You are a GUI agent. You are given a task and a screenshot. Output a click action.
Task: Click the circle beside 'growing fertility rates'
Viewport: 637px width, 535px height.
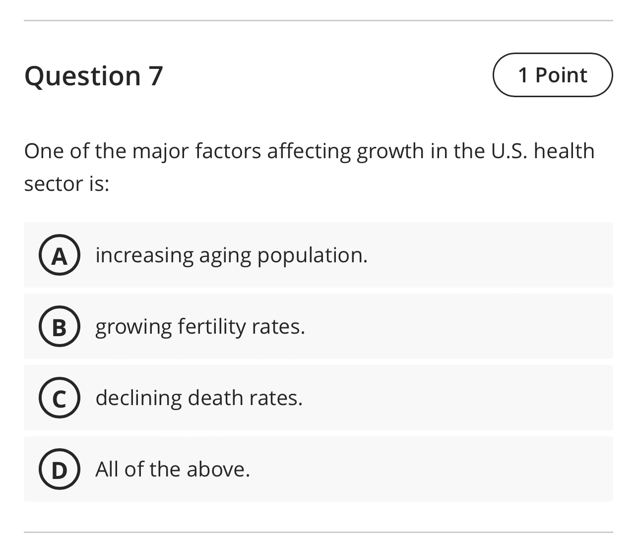tap(59, 327)
